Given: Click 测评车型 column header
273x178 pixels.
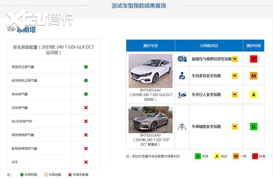Looking at the screenshot, I should coord(151,46).
